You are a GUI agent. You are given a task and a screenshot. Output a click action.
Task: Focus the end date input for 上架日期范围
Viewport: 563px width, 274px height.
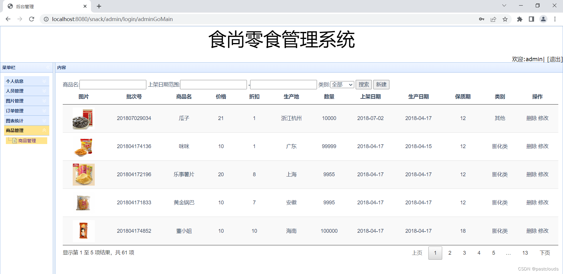(x=284, y=85)
